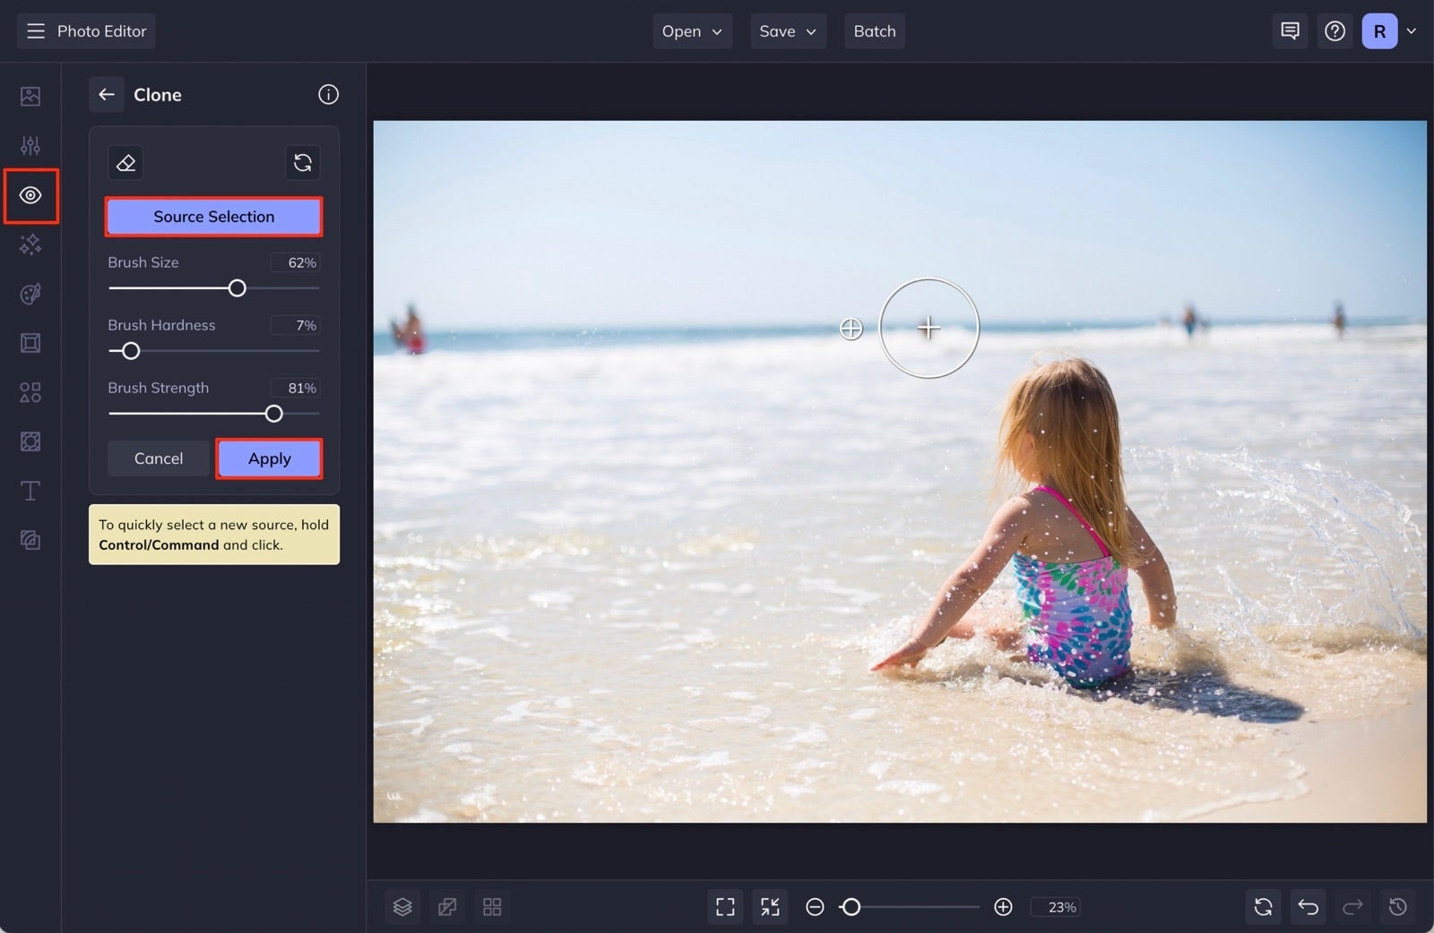Viewport: 1434px width, 933px height.
Task: Click the before/after compare toggle
Action: [447, 906]
